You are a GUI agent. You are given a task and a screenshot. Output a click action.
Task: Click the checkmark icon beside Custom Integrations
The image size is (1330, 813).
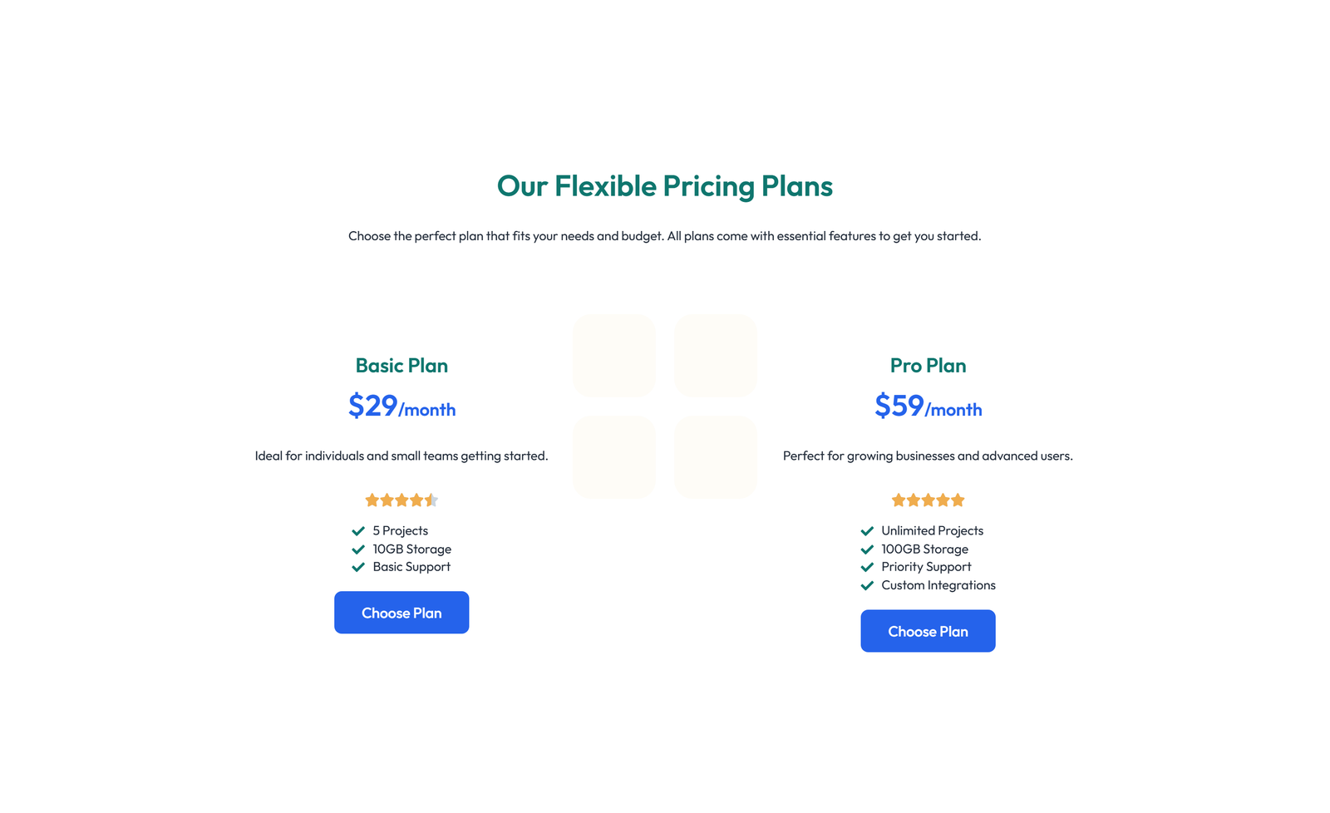coord(866,585)
